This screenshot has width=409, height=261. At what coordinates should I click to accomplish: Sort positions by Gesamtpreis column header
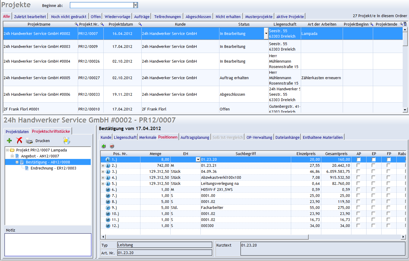click(336, 154)
